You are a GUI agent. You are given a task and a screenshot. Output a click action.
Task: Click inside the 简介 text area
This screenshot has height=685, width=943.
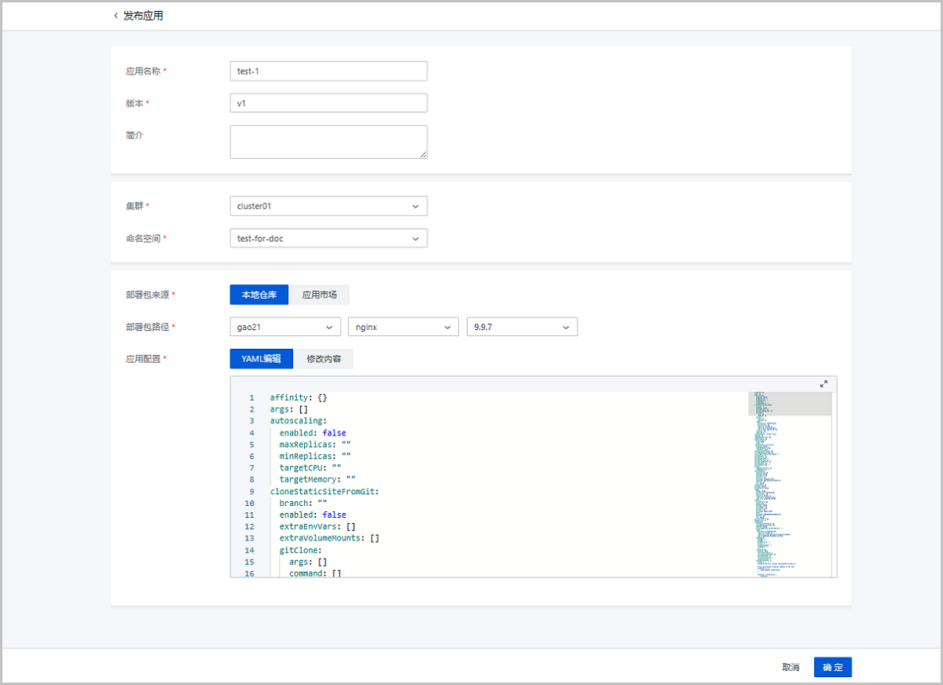tap(328, 141)
